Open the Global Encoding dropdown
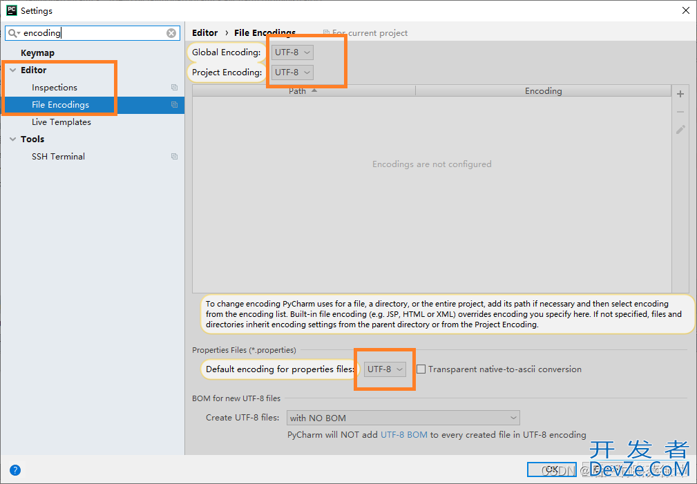Viewport: 697px width, 484px height. coord(292,52)
